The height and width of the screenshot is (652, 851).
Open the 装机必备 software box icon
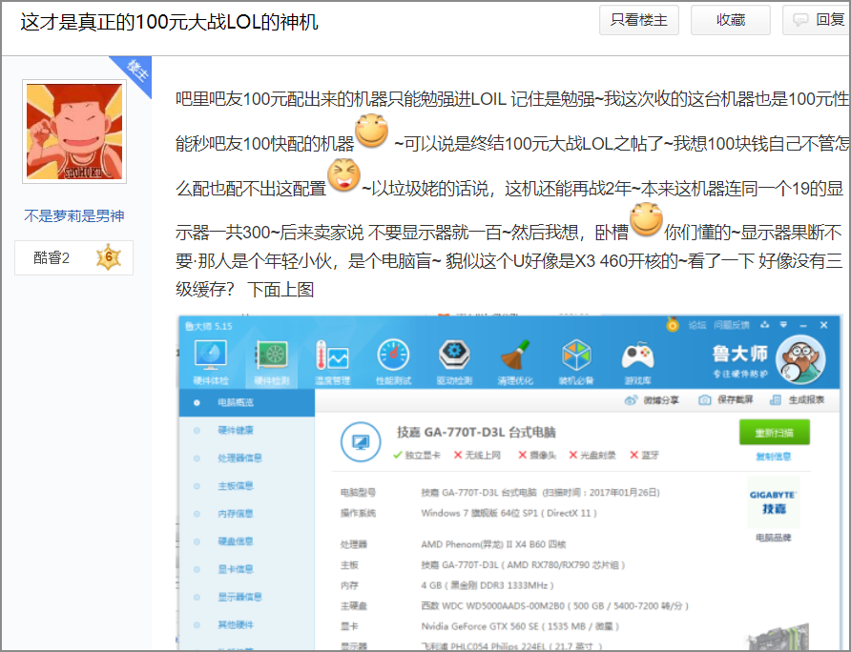575,355
